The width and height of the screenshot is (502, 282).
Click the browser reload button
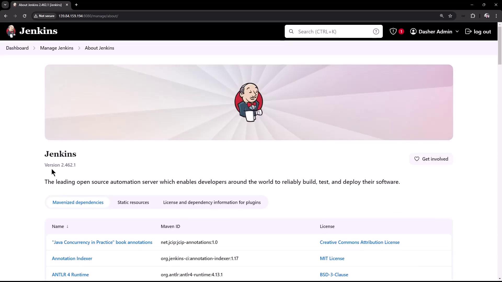25,16
